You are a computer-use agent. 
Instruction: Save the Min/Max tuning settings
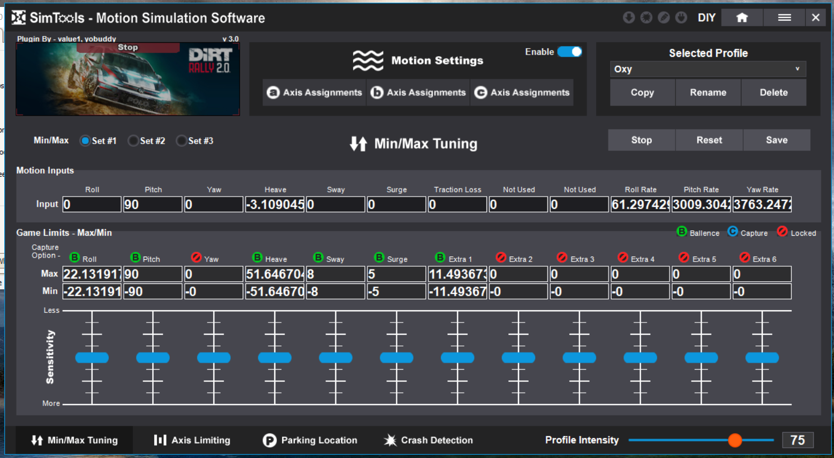pyautogui.click(x=776, y=140)
